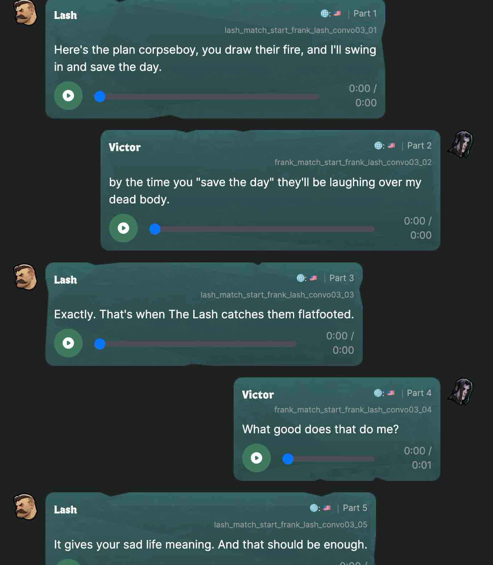Click the Victor name in Part 2
Image resolution: width=493 pixels, height=565 pixels.
pyautogui.click(x=125, y=147)
